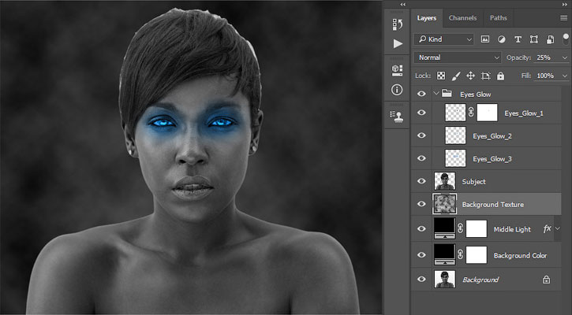The image size is (572, 315).
Task: Lock transparent pixels checkerboard icon
Action: tap(441, 76)
